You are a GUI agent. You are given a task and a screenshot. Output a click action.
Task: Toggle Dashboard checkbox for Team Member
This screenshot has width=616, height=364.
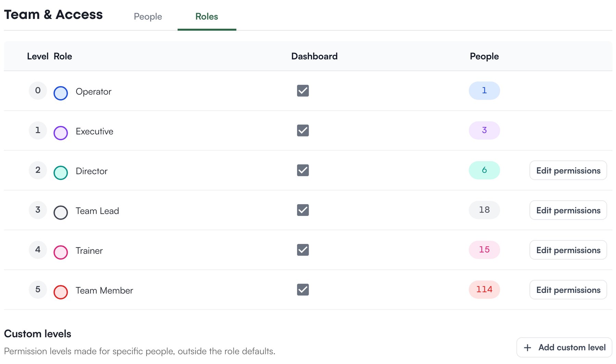click(303, 289)
